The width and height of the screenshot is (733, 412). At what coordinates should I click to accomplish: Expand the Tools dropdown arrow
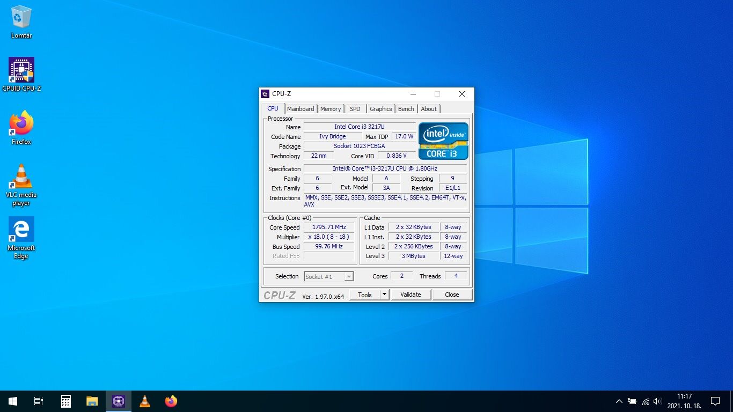click(x=384, y=295)
